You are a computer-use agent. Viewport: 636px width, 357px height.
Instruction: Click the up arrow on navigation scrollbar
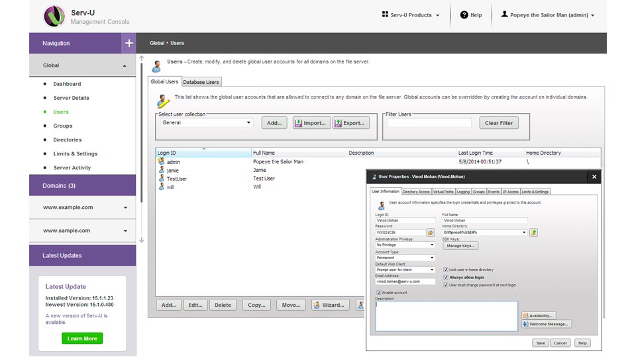click(x=142, y=59)
